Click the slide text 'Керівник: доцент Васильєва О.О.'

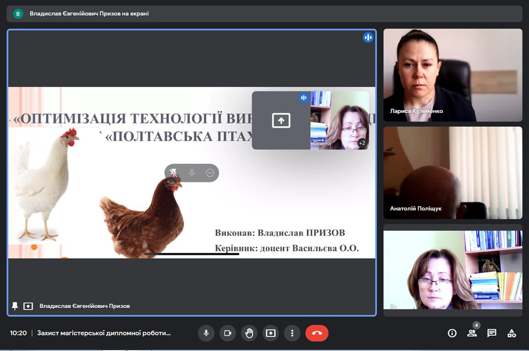point(287,248)
